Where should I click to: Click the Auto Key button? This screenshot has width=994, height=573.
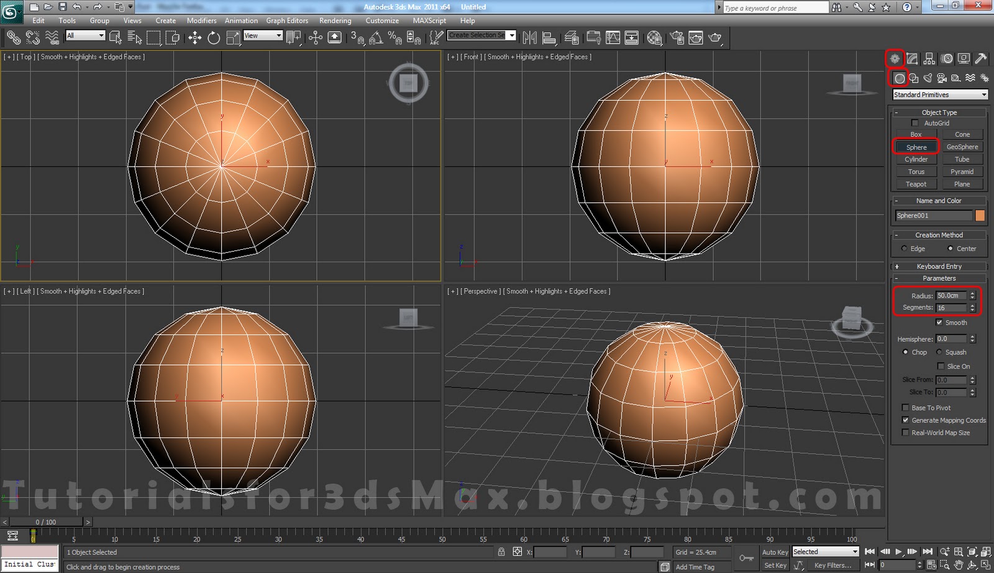[775, 552]
